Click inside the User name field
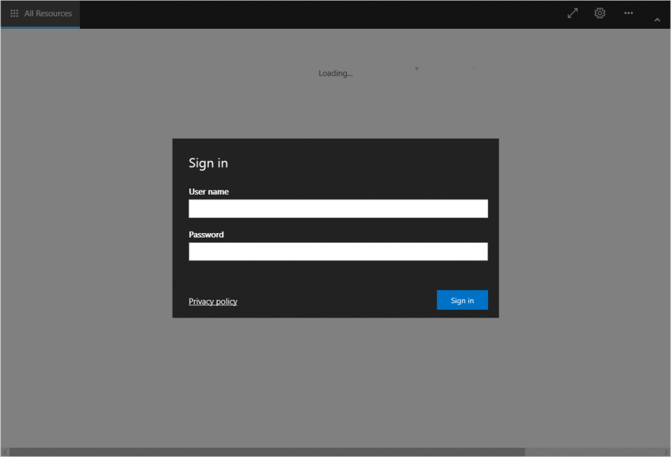The image size is (671, 457). coord(337,208)
